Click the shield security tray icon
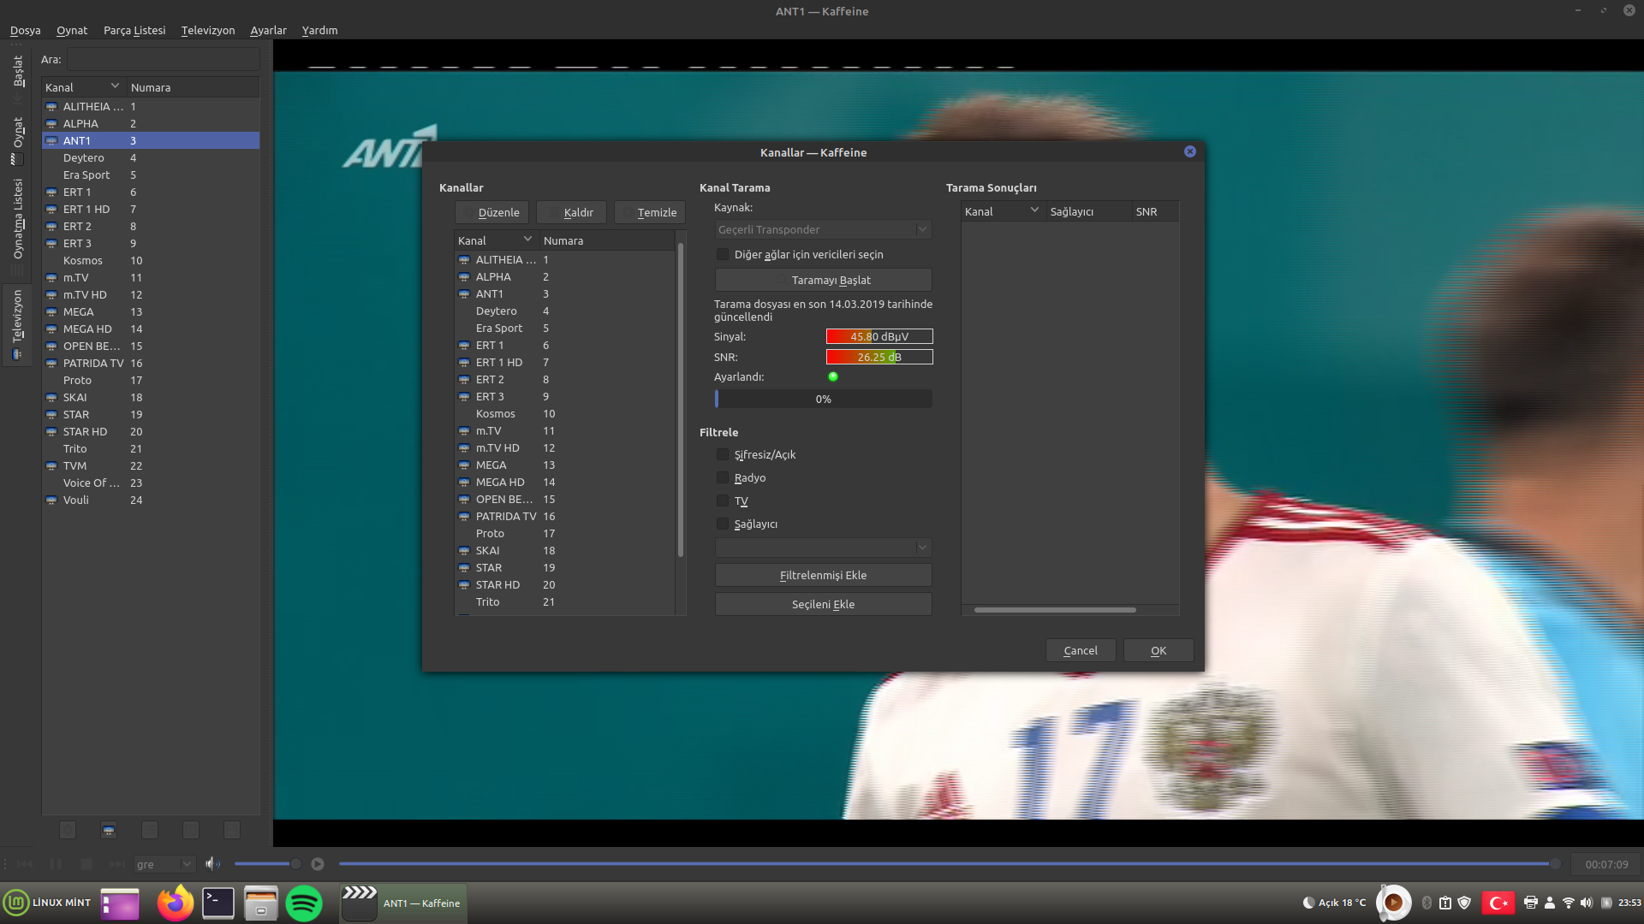 (1464, 903)
